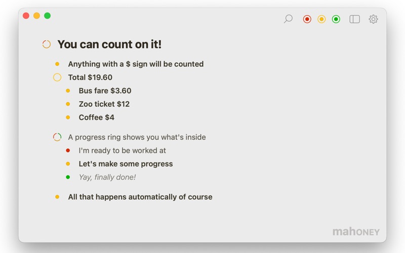The width and height of the screenshot is (405, 253).
Task: Toggle green dot of Yay, finally done!
Action: point(68,177)
